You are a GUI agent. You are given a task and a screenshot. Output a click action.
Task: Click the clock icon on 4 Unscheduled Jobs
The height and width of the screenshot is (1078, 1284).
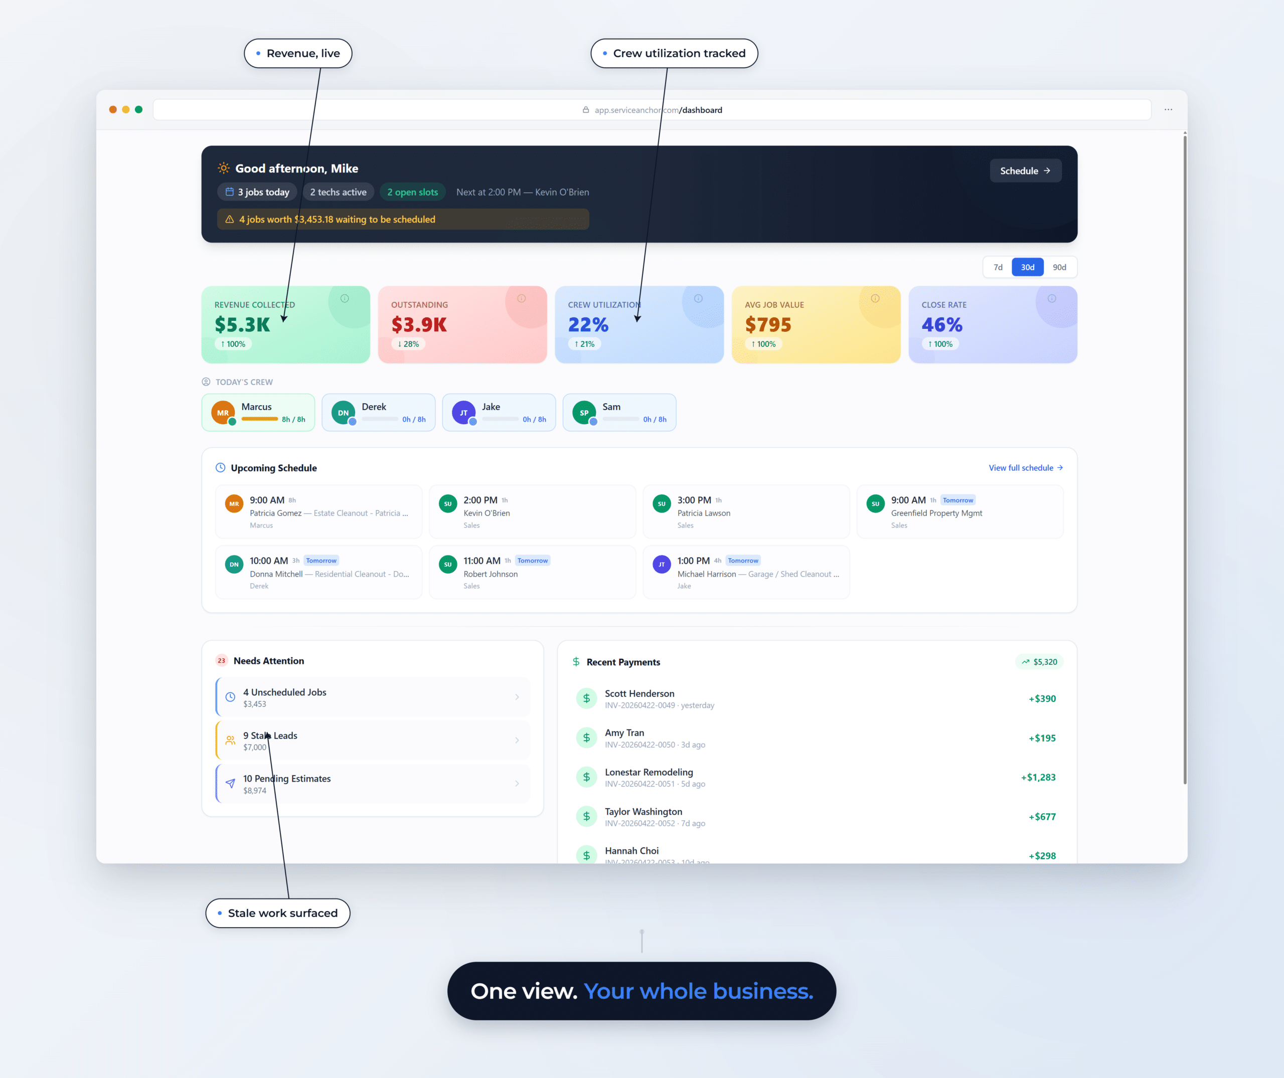231,696
